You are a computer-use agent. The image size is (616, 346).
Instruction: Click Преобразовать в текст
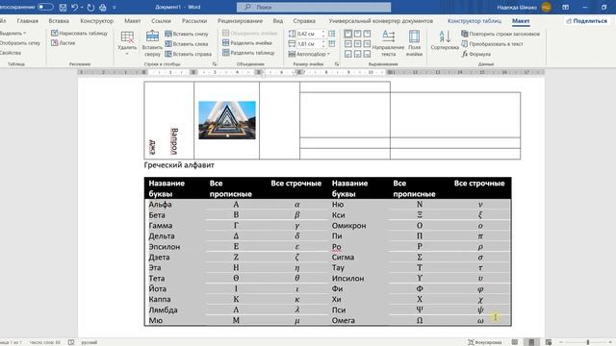492,44
